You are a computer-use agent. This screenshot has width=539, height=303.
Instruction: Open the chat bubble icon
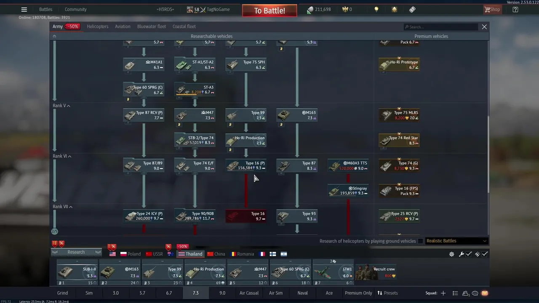tap(475, 293)
